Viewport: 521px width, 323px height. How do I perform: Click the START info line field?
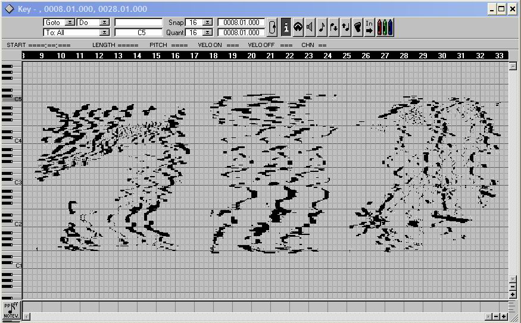[x=39, y=45]
